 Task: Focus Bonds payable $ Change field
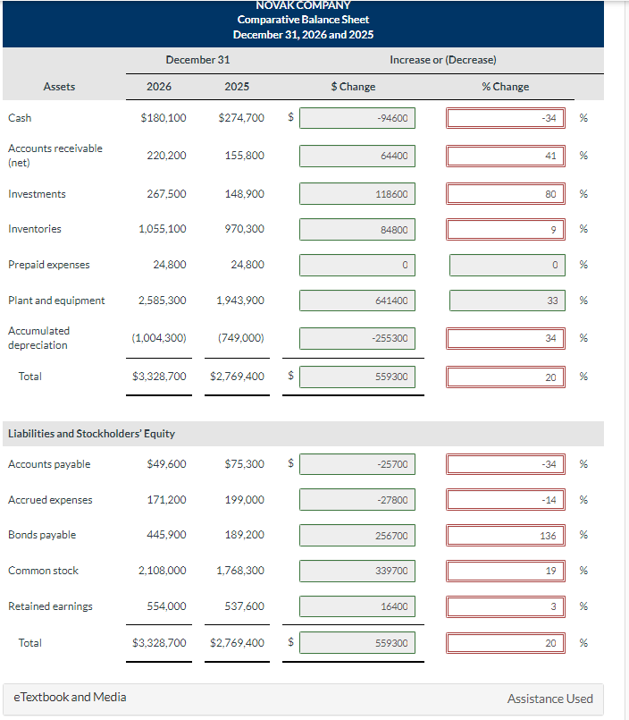coord(356,536)
